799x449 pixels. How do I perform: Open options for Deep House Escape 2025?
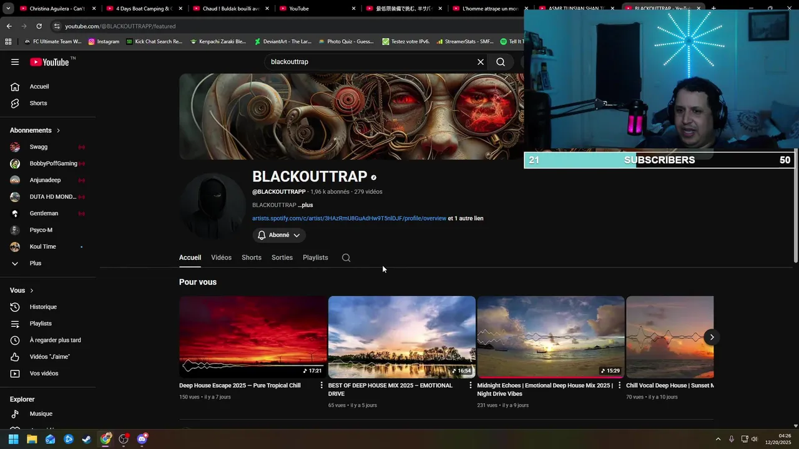321,385
